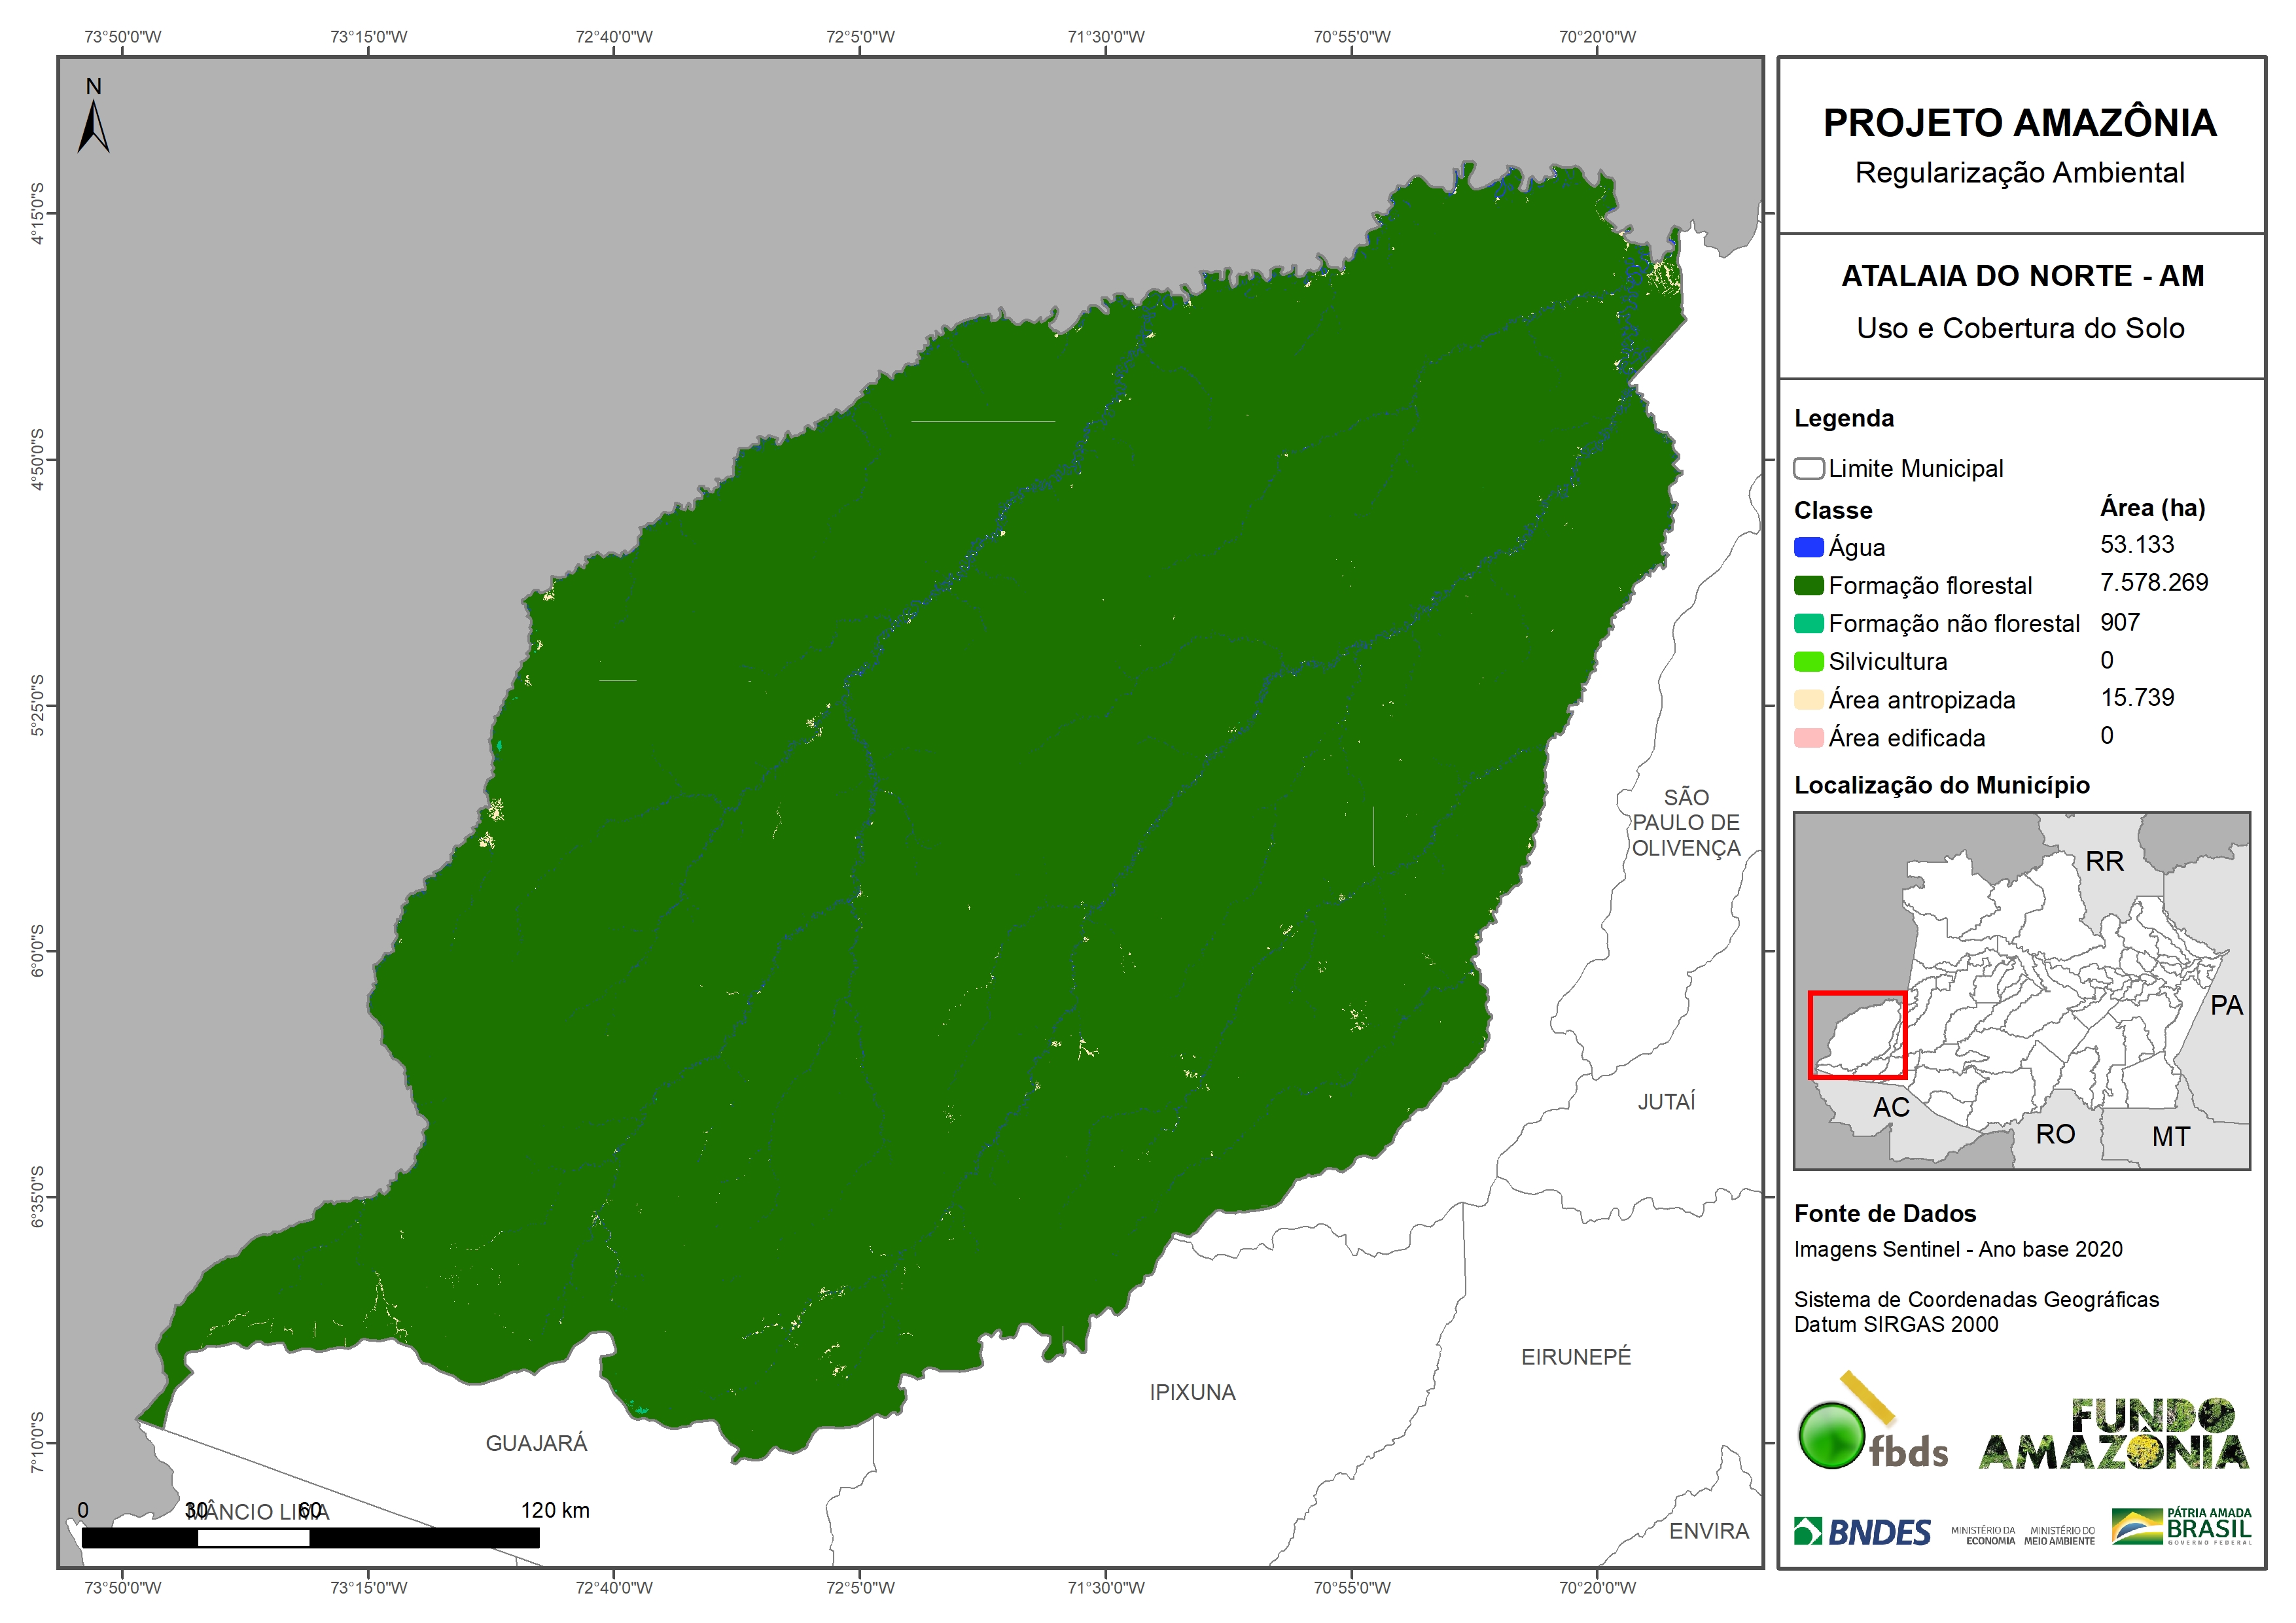The height and width of the screenshot is (1623, 2296).
Task: Click the Pátria Amada Brasil logo
Action: click(2182, 1527)
